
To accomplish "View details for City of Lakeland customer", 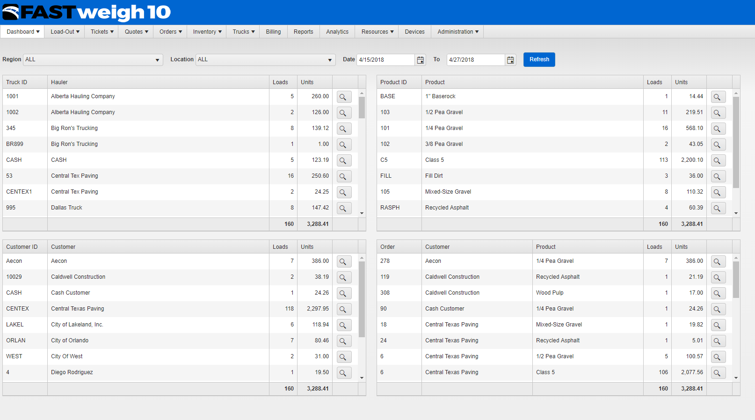I will [344, 325].
